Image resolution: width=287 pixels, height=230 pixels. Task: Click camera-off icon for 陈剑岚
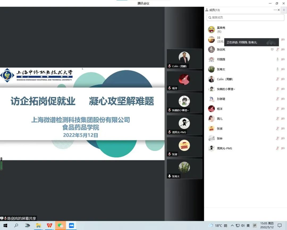point(283,49)
